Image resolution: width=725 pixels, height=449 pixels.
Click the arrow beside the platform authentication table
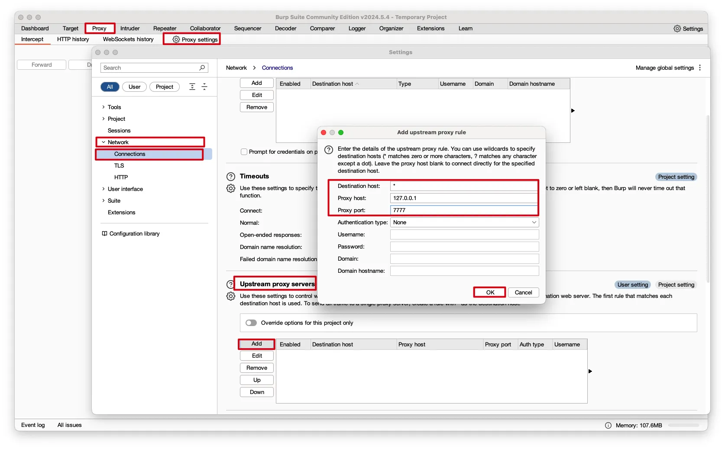tap(573, 111)
